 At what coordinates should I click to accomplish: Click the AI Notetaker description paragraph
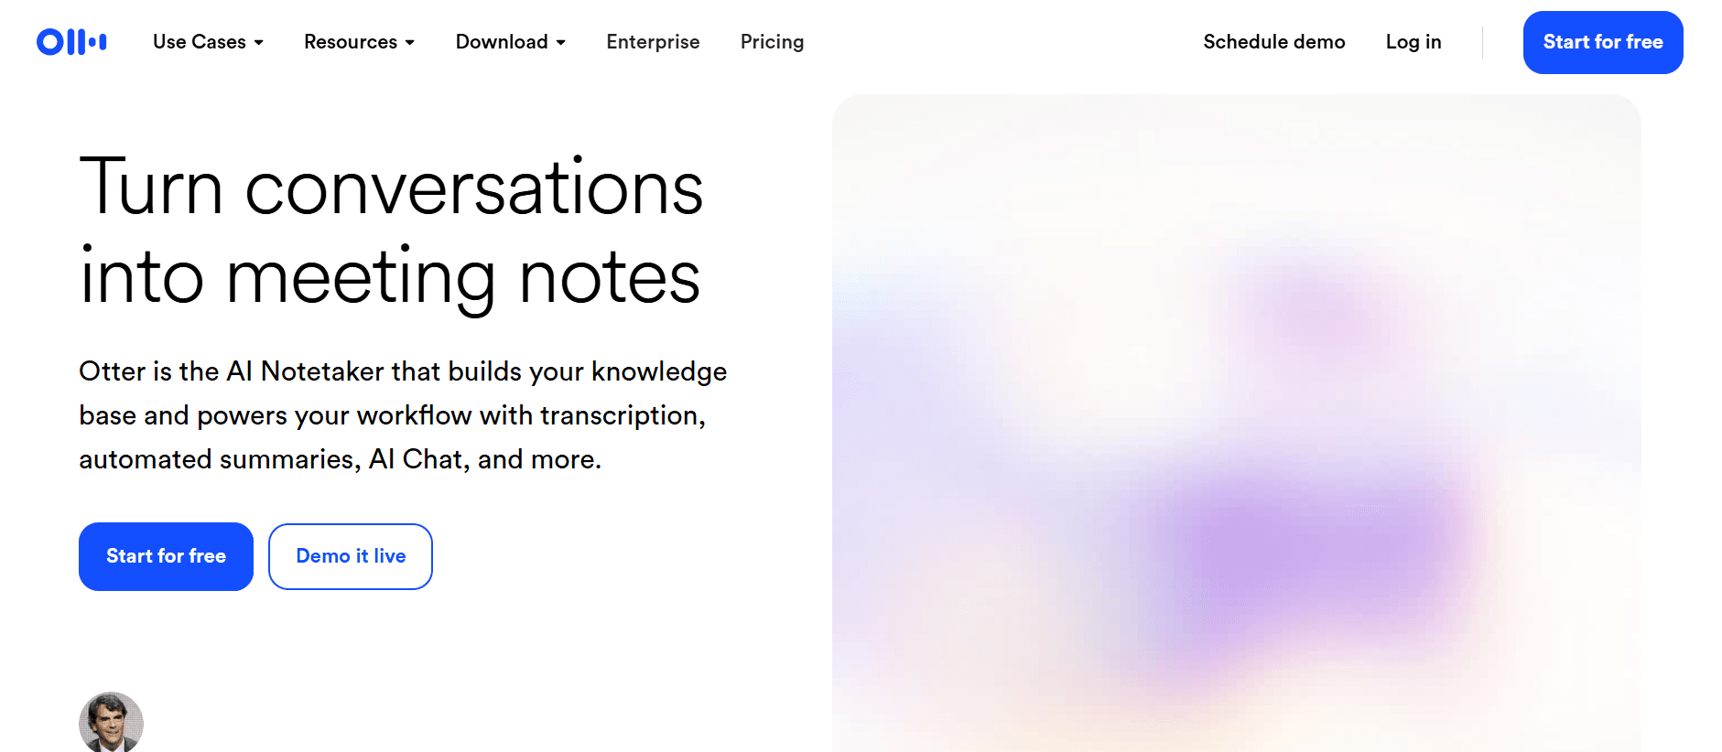coord(402,414)
